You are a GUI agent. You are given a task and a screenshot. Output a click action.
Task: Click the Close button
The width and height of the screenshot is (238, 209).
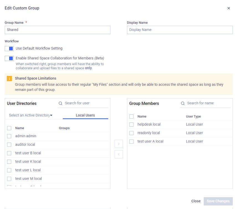tap(196, 201)
